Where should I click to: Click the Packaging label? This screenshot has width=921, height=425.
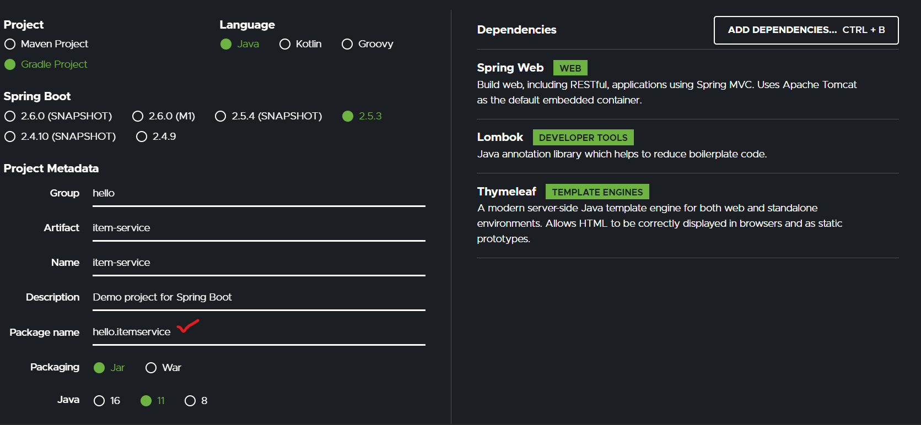point(55,367)
